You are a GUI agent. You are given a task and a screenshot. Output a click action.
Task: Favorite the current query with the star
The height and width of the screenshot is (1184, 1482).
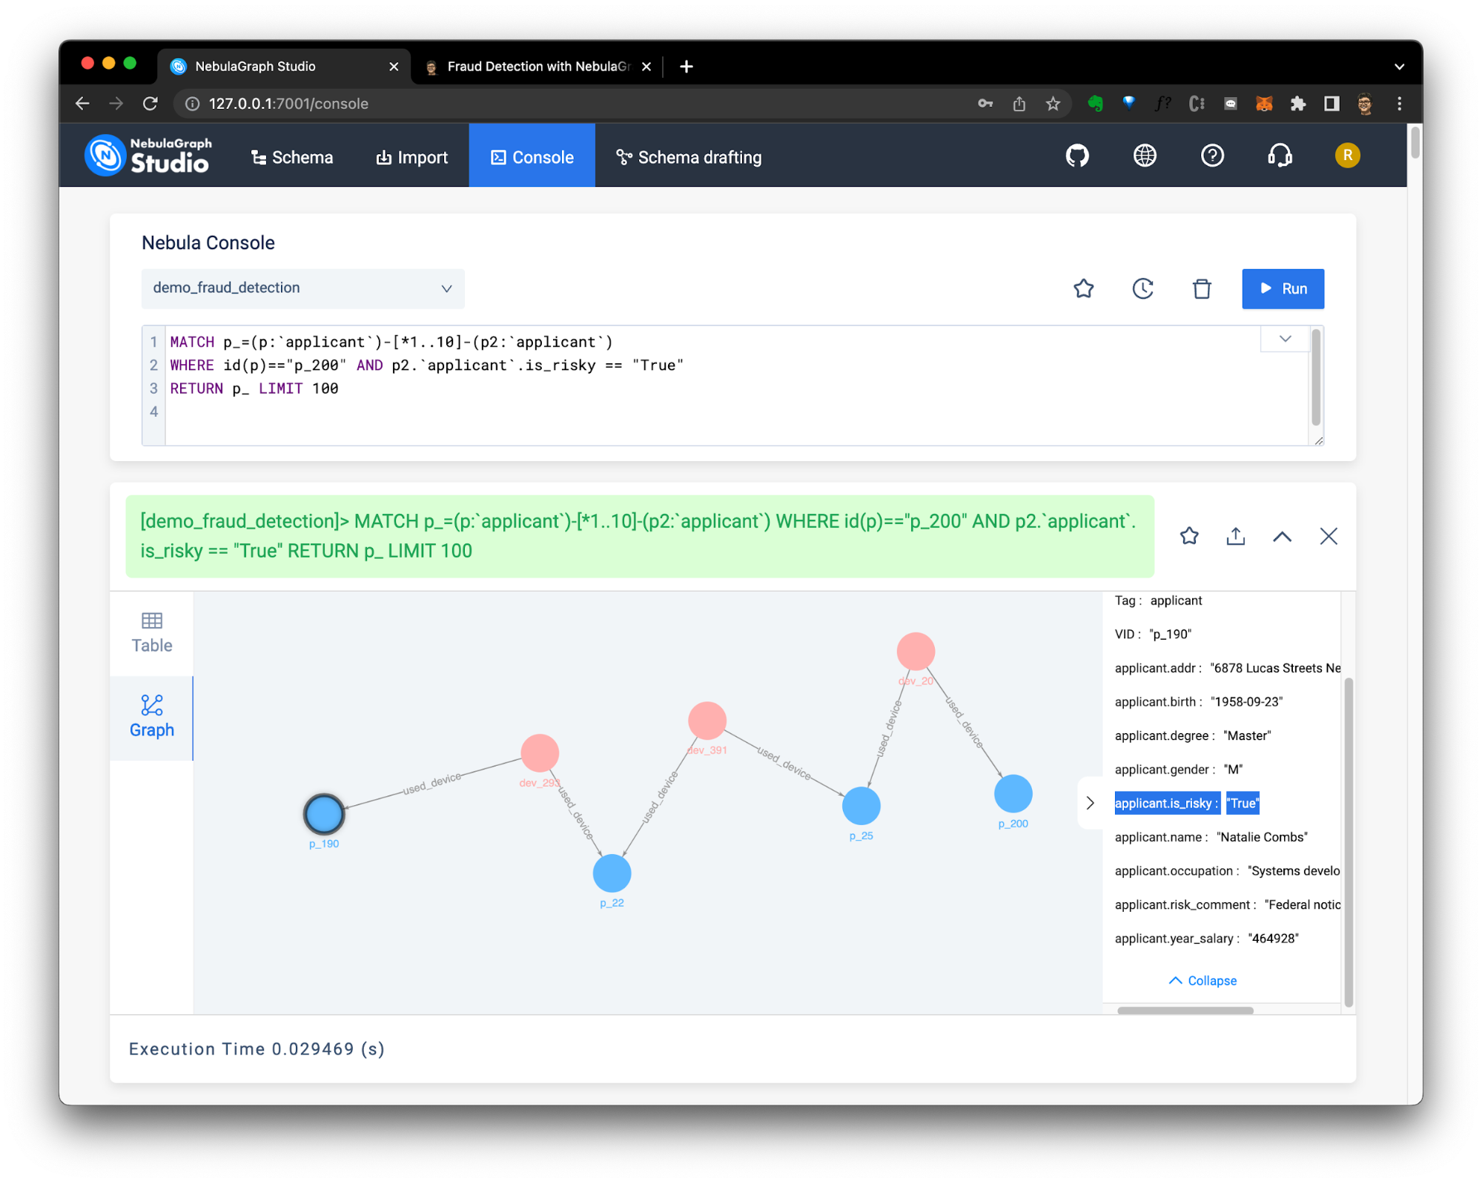click(x=1083, y=289)
